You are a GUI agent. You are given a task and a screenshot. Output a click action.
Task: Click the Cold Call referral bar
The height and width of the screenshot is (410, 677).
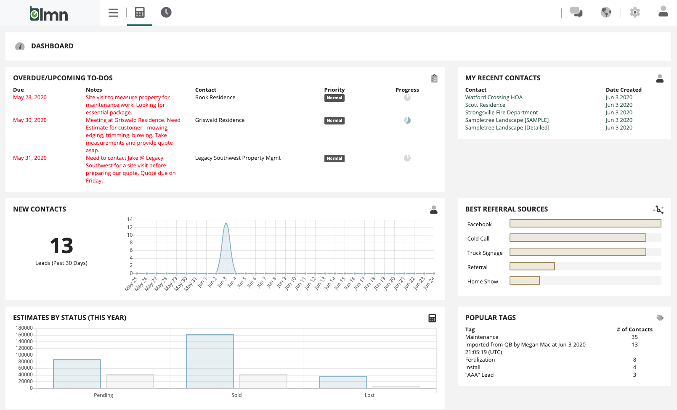point(578,238)
